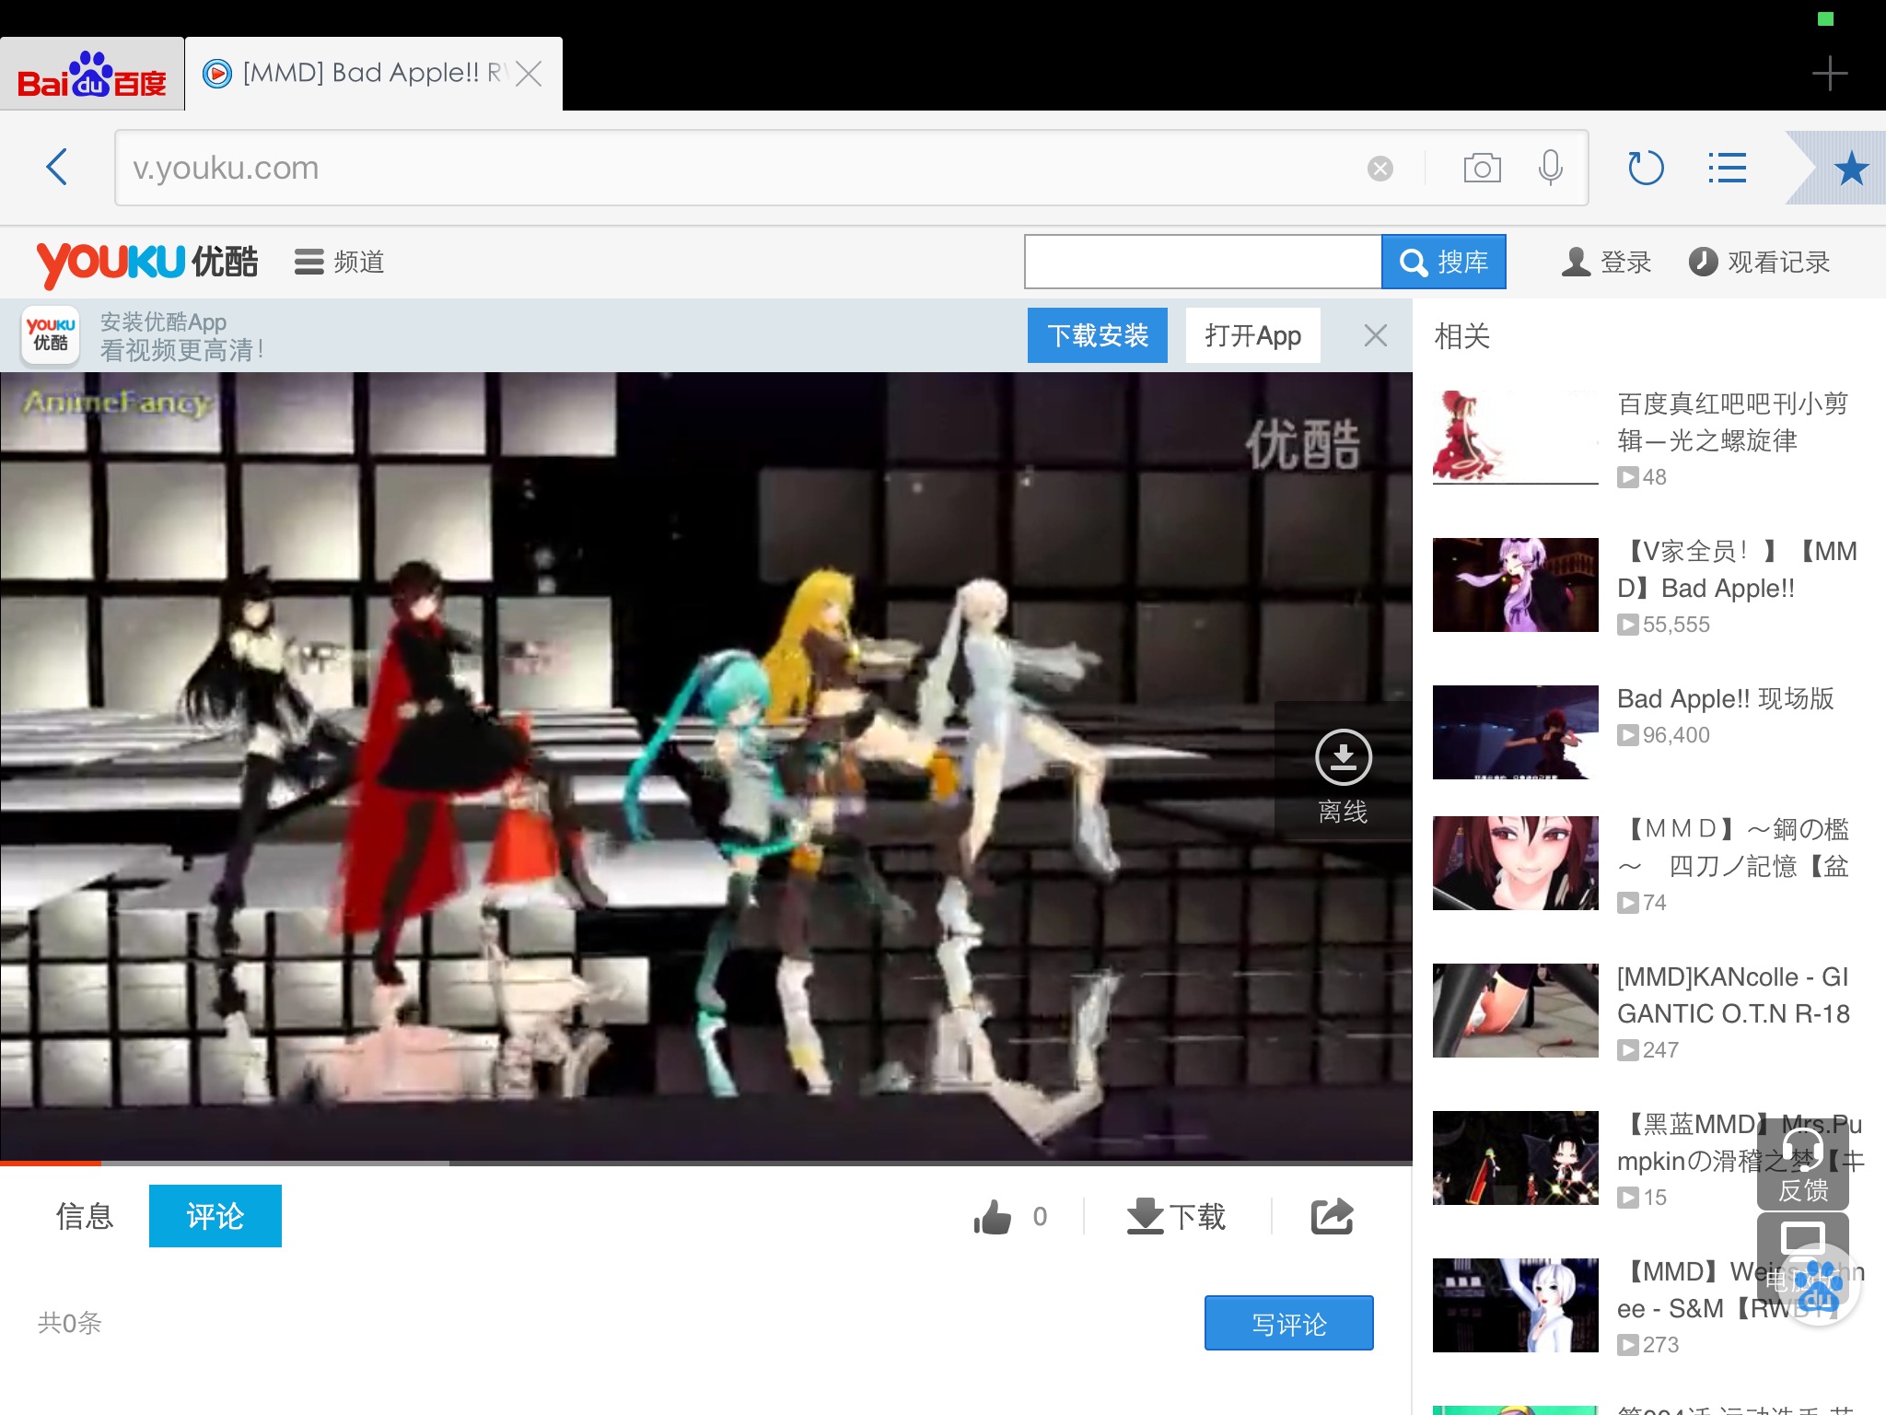Click the 写评论 write comment button
The height and width of the screenshot is (1415, 1886).
point(1289,1324)
